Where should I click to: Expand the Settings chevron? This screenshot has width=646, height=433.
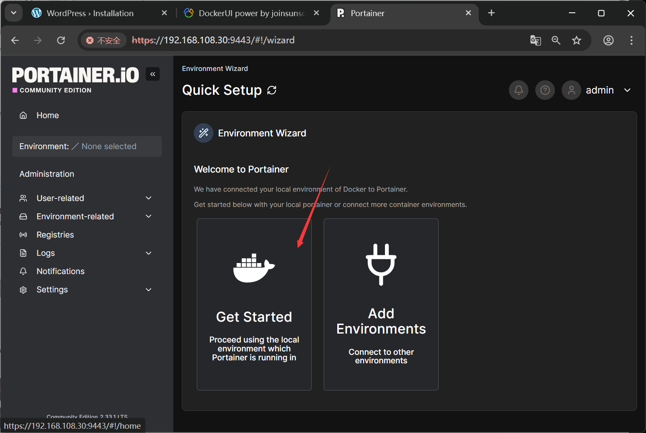pyautogui.click(x=149, y=289)
